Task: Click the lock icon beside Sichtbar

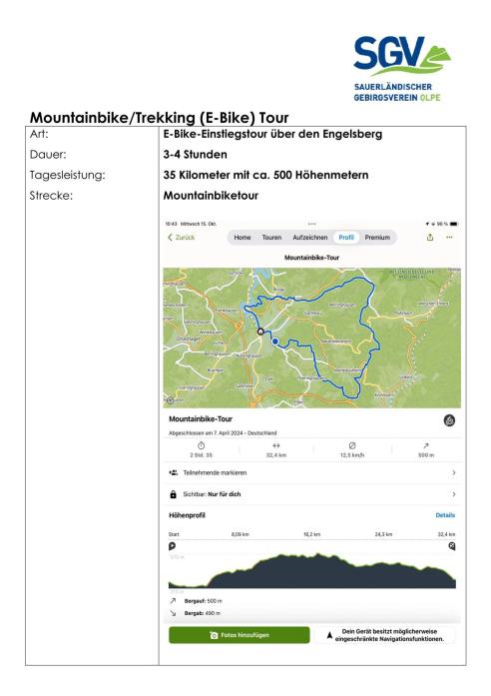Action: [173, 494]
